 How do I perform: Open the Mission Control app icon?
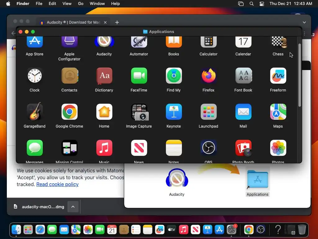pos(69,148)
